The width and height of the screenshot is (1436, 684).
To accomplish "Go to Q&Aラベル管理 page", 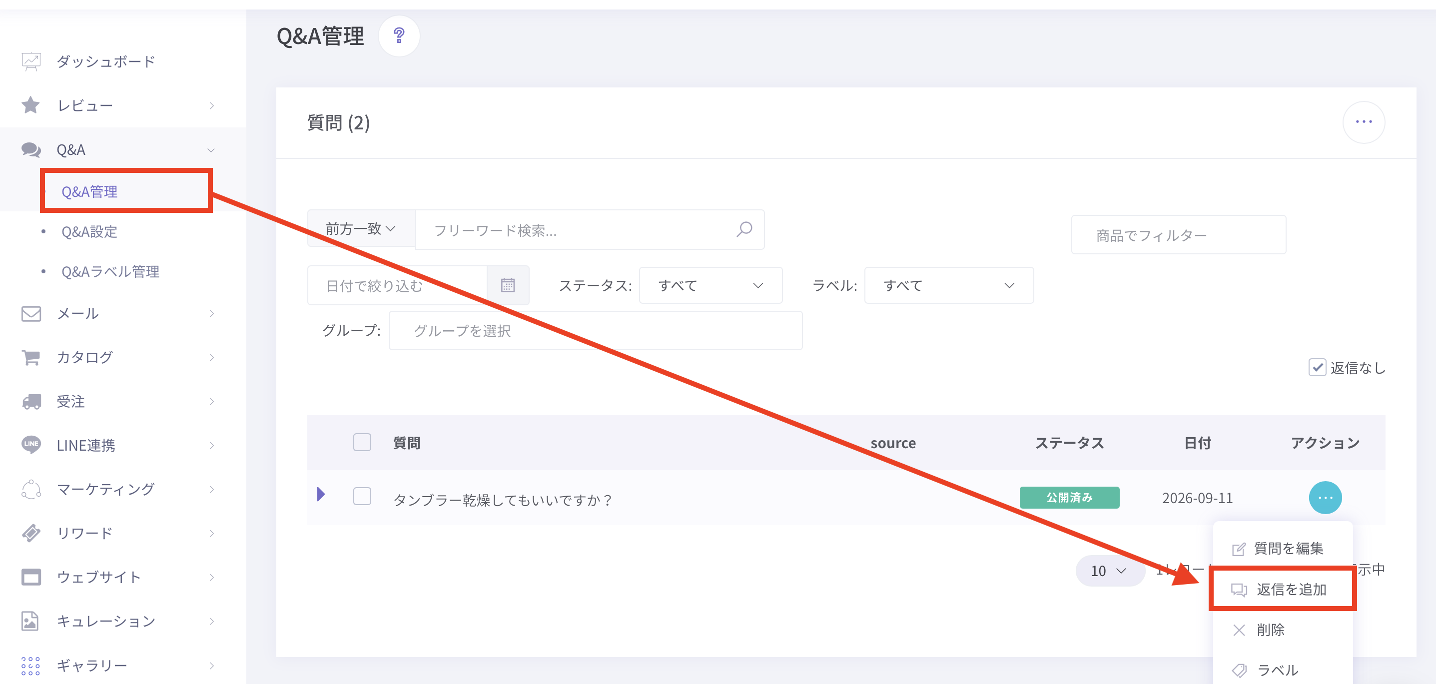I will click(110, 271).
